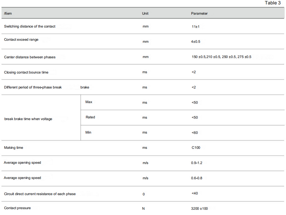Click 'break brake time when voltage' label
Viewport: 286px width, 215px height.
(28, 119)
